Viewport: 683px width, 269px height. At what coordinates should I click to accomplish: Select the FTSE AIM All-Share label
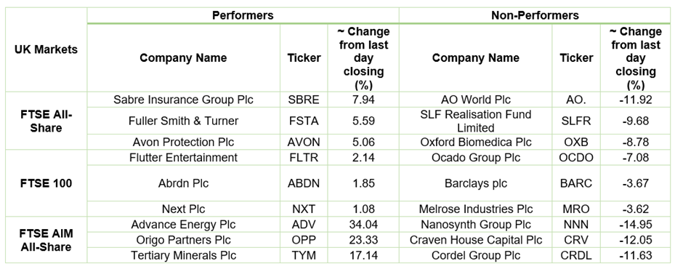point(46,240)
